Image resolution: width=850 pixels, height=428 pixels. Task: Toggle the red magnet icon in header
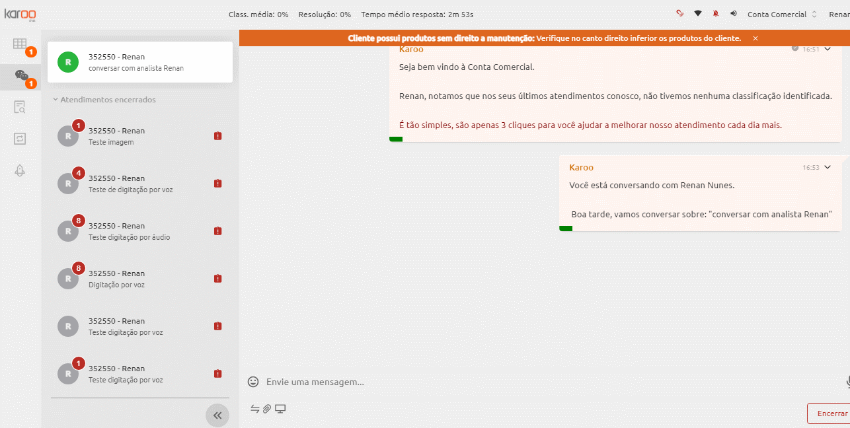pos(679,14)
